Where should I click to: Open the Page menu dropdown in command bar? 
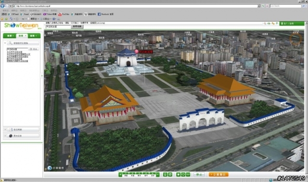[33, 19]
